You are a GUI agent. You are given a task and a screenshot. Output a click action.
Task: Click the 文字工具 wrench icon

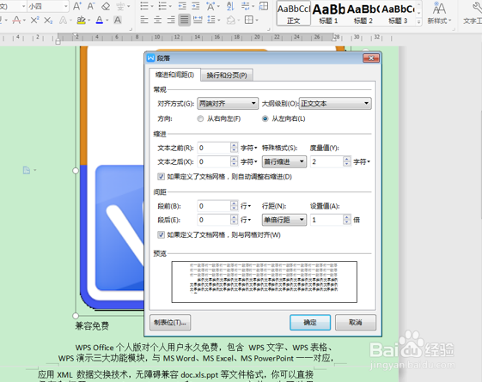[477, 8]
